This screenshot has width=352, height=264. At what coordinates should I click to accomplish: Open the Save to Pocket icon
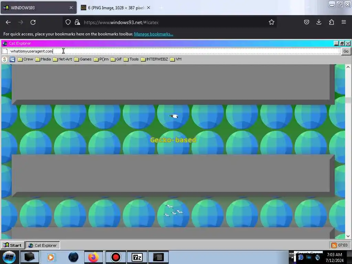(x=306, y=22)
